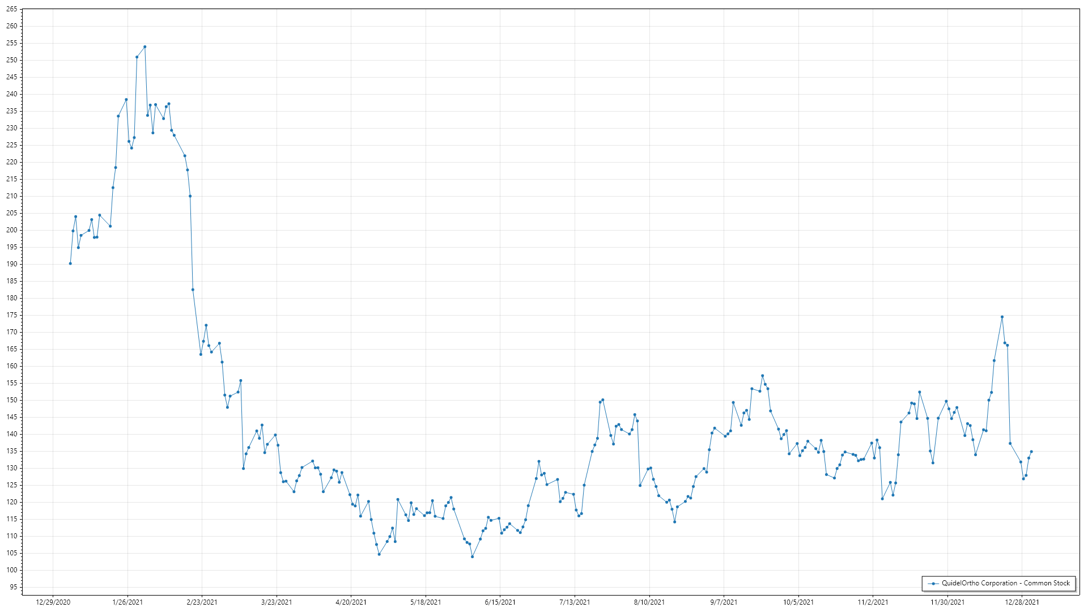
Task: Click the 200 y-axis value label
Action: 12,230
